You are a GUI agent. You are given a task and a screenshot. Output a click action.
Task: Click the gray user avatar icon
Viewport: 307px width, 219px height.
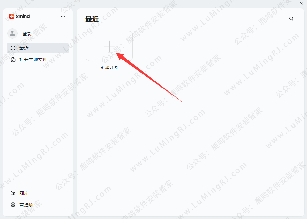12,33
